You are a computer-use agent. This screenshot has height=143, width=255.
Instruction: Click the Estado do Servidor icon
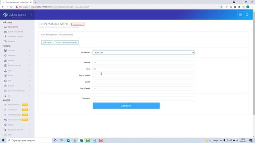(x=5, y=130)
